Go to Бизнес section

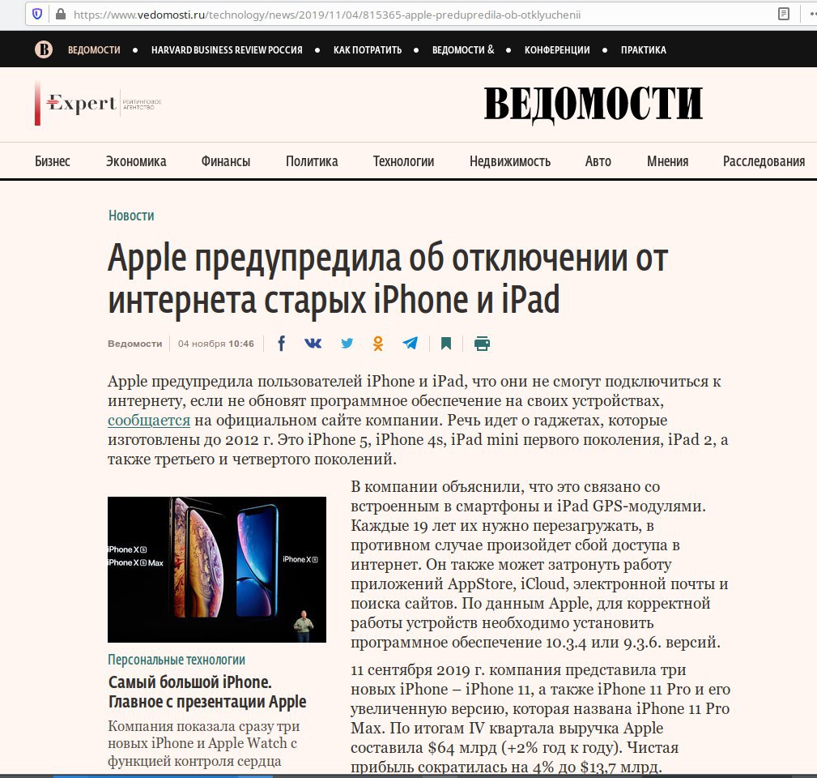(53, 161)
